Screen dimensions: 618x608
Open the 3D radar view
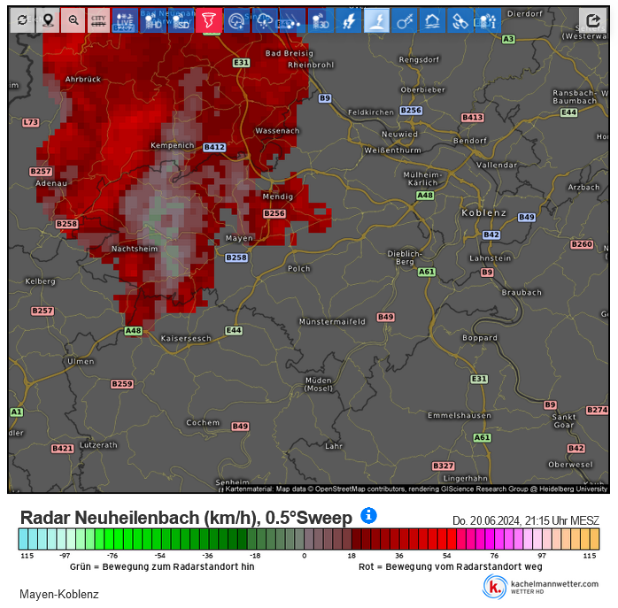[321, 20]
